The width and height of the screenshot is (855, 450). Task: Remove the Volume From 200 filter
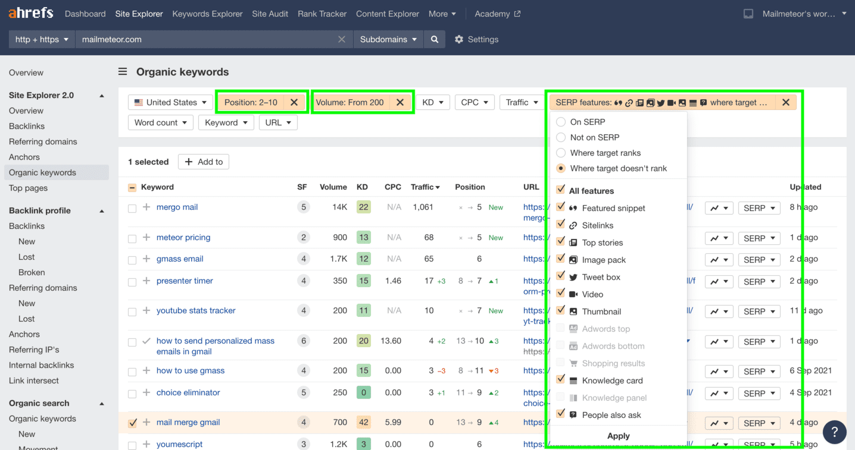click(400, 102)
